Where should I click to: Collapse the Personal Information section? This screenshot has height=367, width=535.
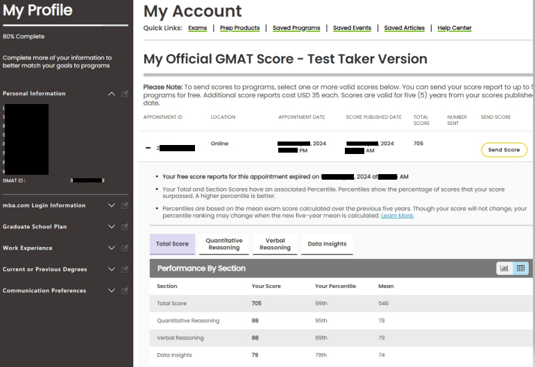coord(112,94)
